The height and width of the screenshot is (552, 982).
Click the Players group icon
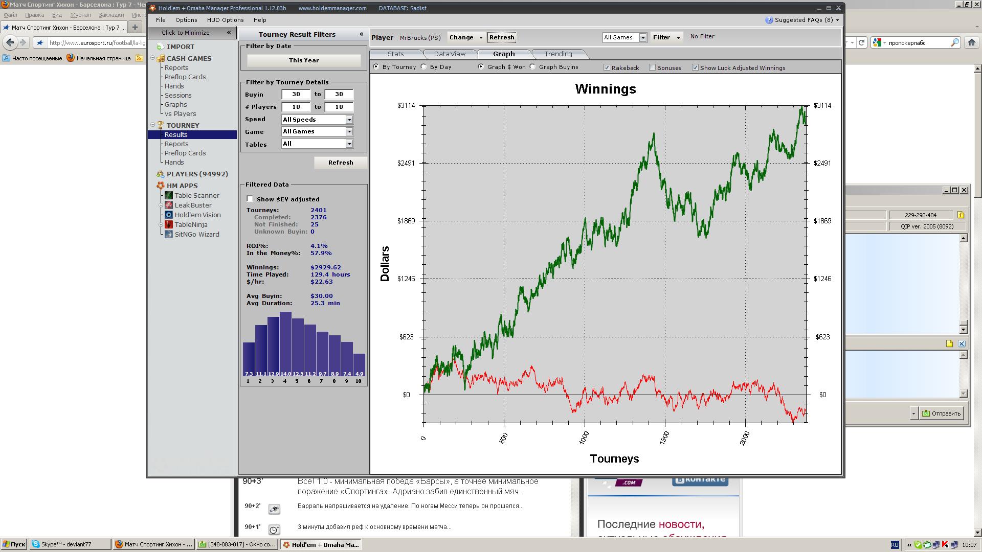pos(160,174)
